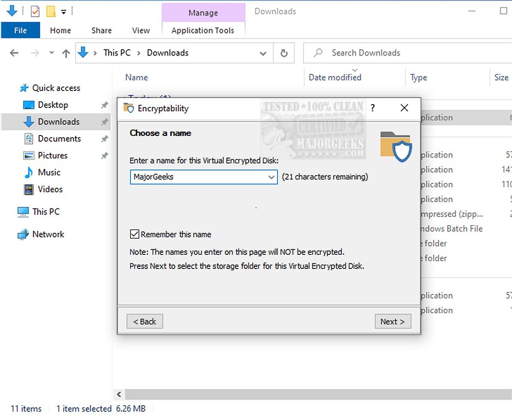Unpin Desktop using its pin icon
This screenshot has height=415, width=512.
pyautogui.click(x=104, y=105)
